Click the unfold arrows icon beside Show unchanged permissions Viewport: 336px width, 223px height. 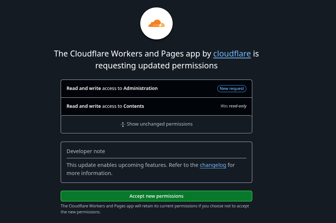123,125
